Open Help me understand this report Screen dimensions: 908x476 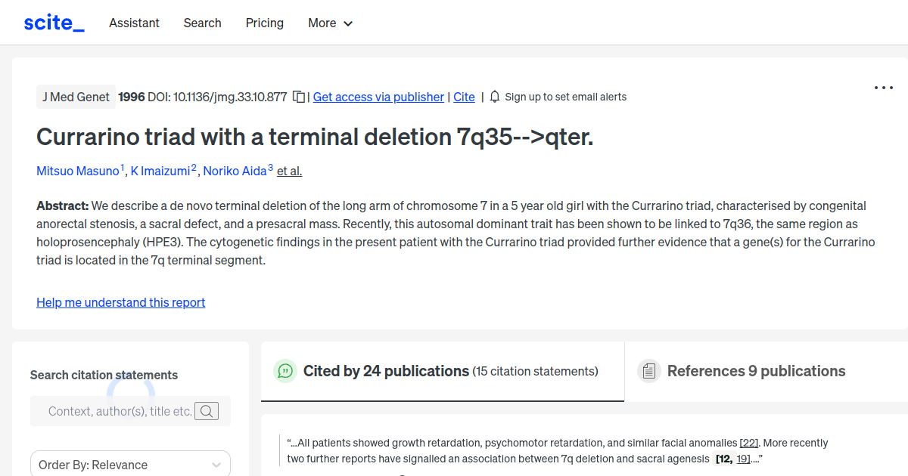tap(121, 302)
